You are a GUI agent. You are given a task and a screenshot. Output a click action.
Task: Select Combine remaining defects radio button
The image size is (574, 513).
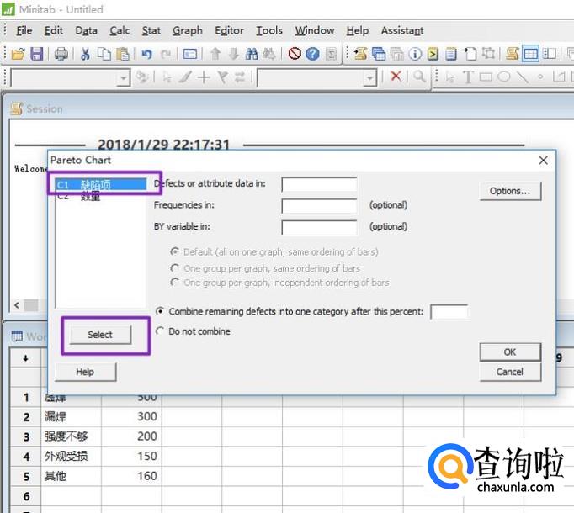[160, 311]
